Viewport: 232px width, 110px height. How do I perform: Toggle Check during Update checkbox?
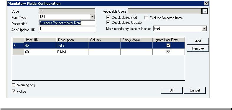point(108,23)
